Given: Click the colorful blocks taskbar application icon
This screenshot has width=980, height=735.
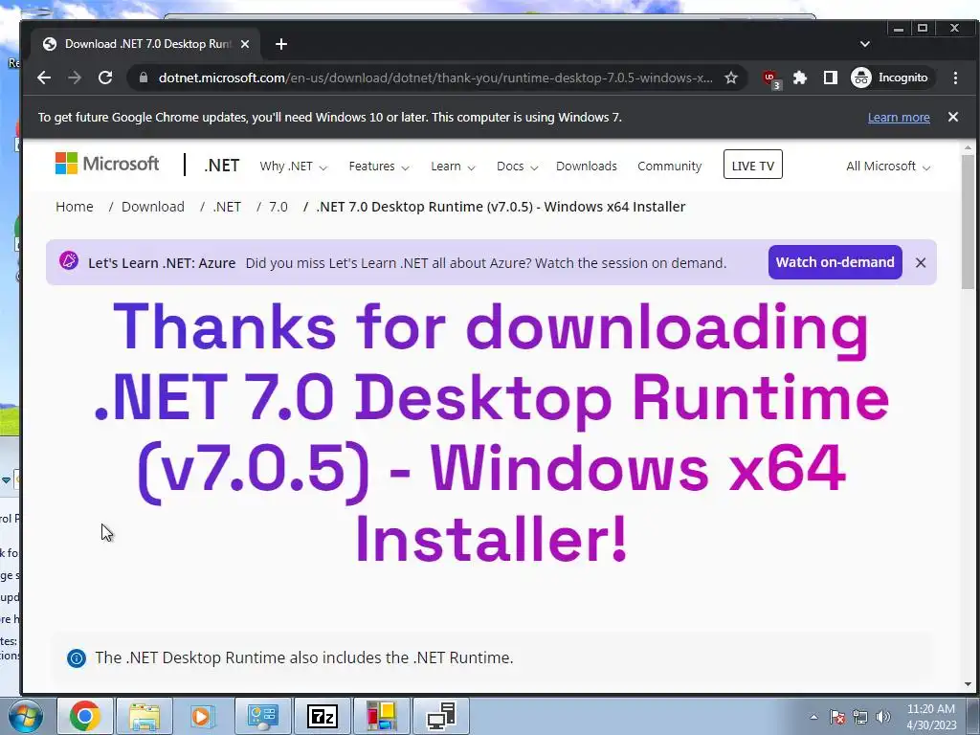Looking at the screenshot, I should coord(381,716).
